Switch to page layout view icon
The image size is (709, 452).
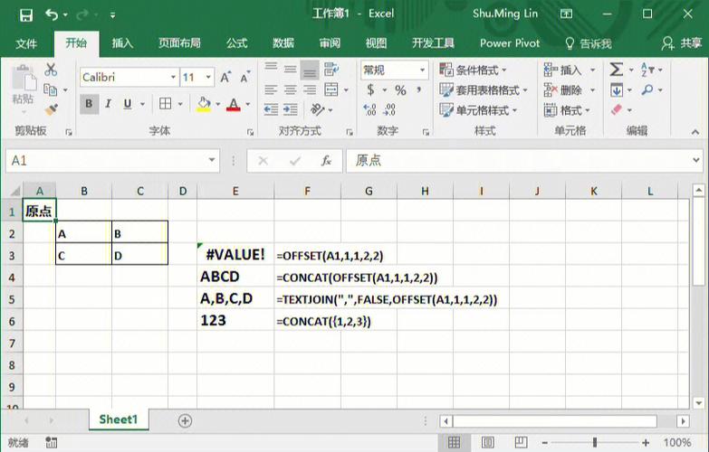point(487,443)
